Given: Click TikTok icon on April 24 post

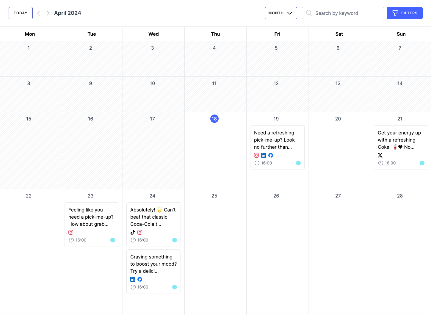Looking at the screenshot, I should (133, 232).
